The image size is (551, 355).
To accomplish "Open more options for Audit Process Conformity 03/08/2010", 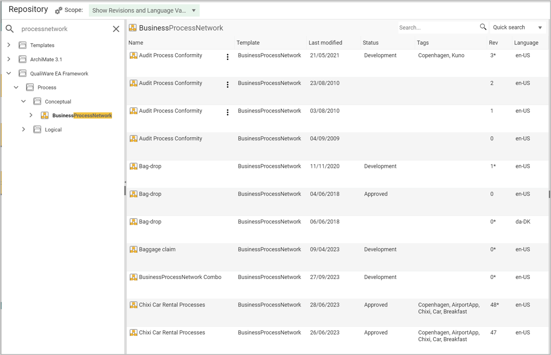I will tap(228, 112).
